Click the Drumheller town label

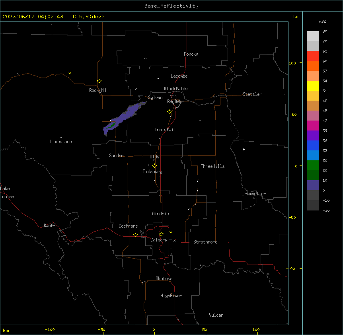pyautogui.click(x=254, y=194)
